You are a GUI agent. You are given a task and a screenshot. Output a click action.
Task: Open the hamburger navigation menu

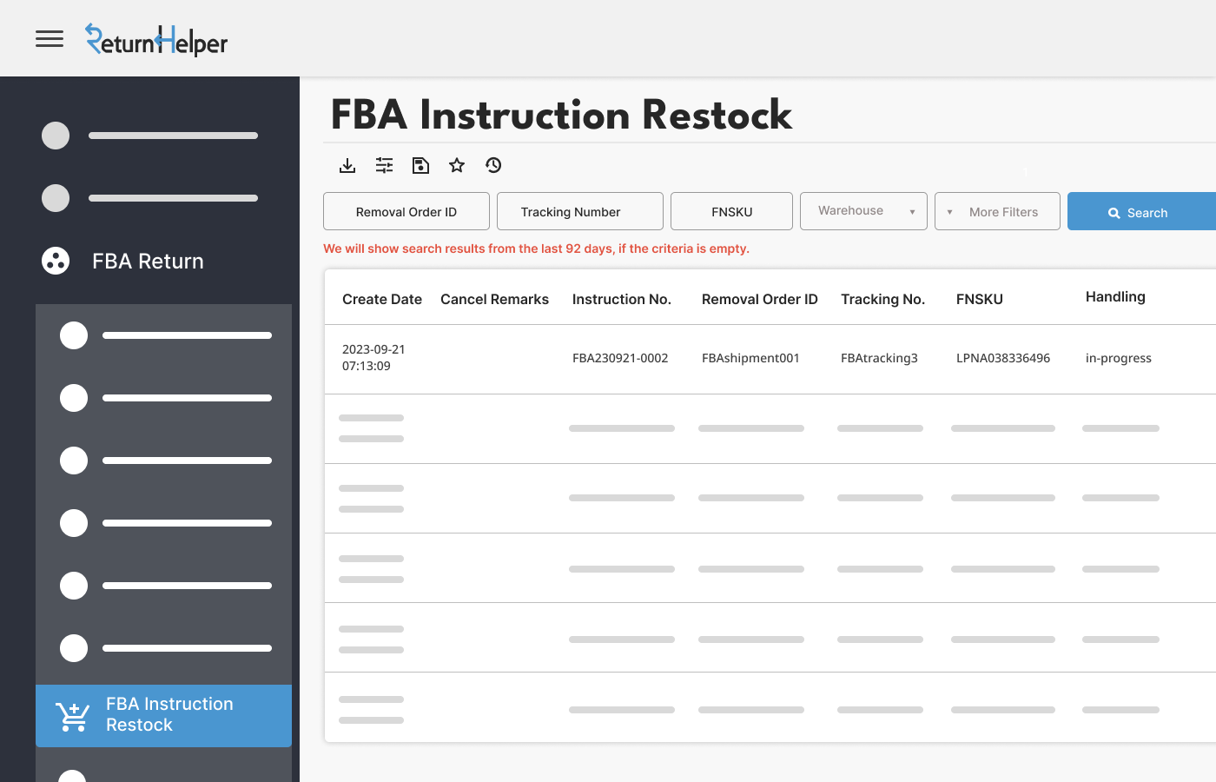point(50,38)
